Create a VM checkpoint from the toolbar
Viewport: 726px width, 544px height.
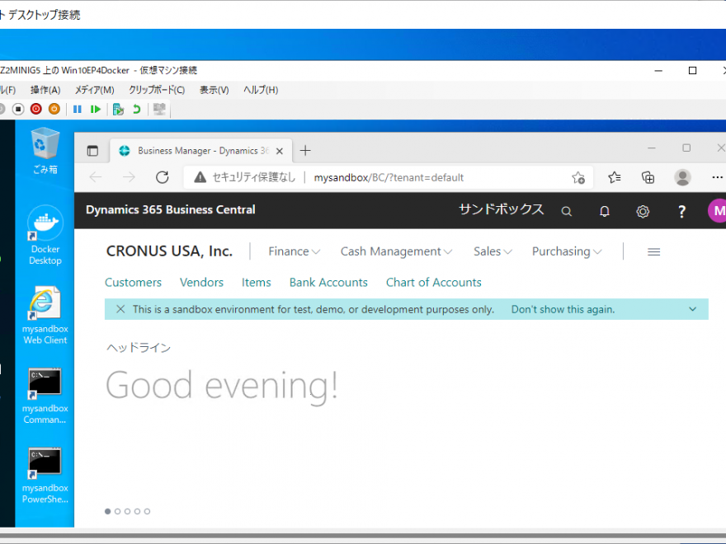point(118,109)
